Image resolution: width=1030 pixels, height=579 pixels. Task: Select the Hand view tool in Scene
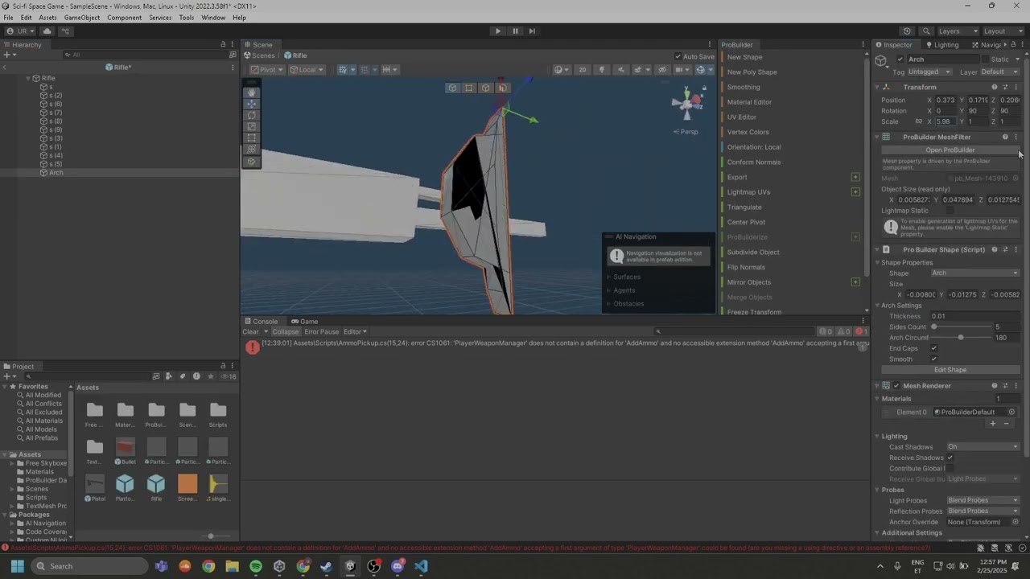252,92
